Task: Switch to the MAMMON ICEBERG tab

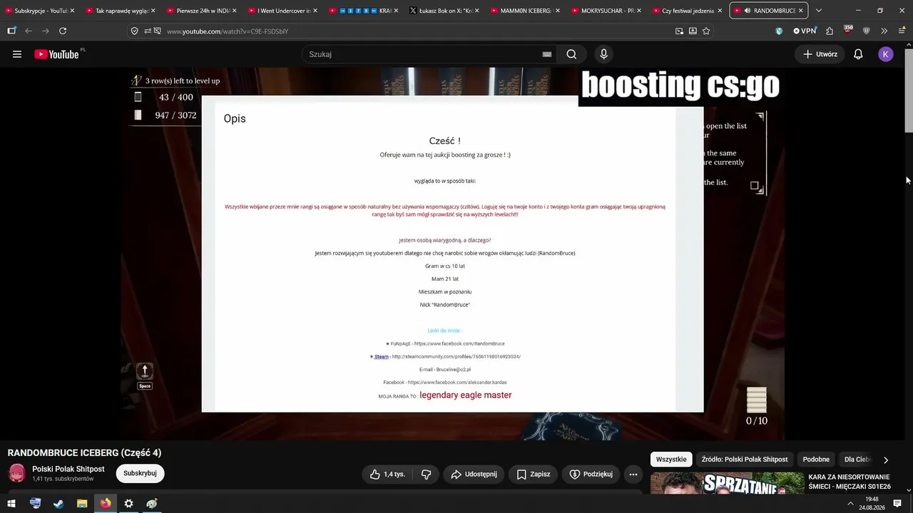Action: 525,11
